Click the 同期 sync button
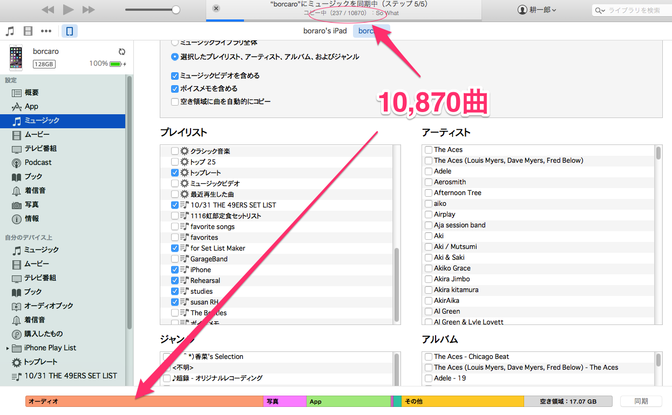This screenshot has height=415, width=672. tap(641, 401)
